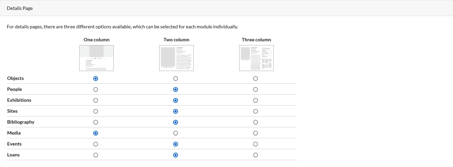Select One column for Bibliography

tap(96, 122)
